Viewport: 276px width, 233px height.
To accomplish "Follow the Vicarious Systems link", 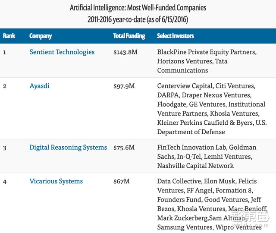I will coord(56,181).
